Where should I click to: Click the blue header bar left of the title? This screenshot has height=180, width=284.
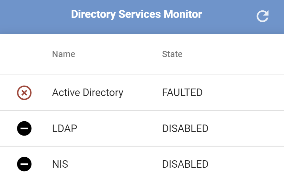[x=35, y=17]
